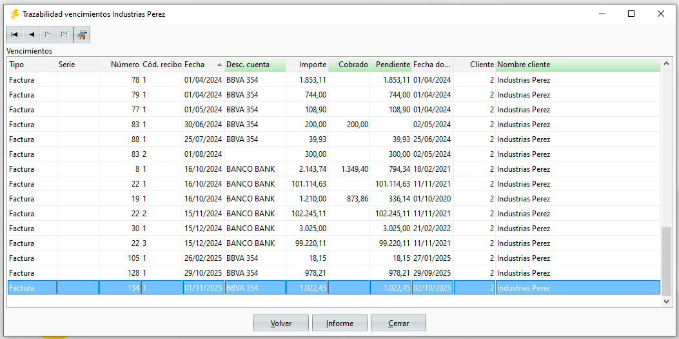
Task: Sort by the Importe column header
Action: tap(306, 65)
